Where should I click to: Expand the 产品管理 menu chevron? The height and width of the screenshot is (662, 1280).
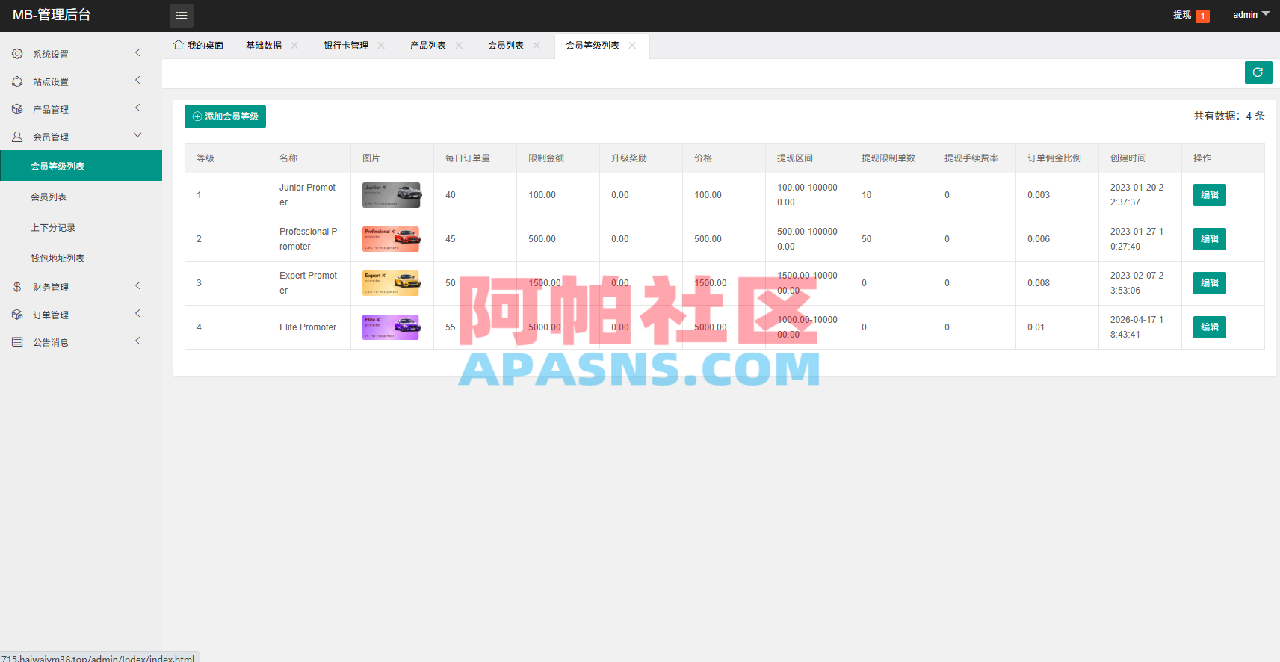[x=137, y=108]
